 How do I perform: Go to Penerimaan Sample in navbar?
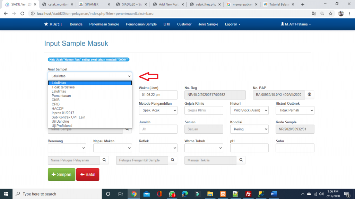(104, 24)
